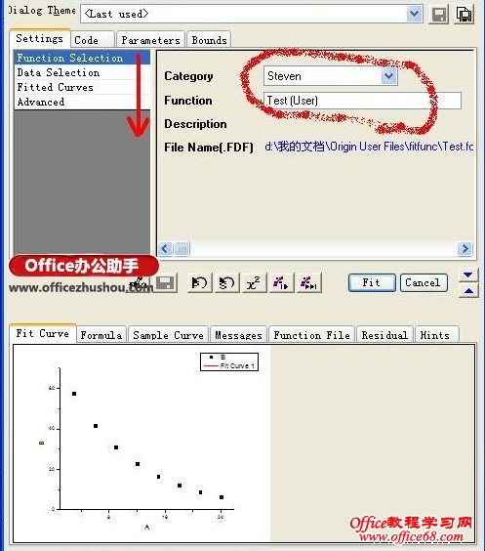Open the Dialog Theme dropdown arrow
The height and width of the screenshot is (551, 485).
414,14
